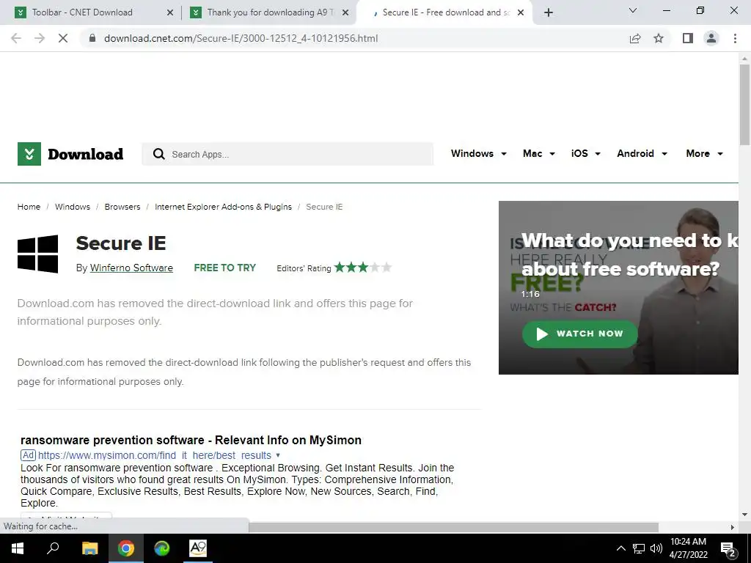Open Microsoft Edge from taskbar

pyautogui.click(x=162, y=548)
